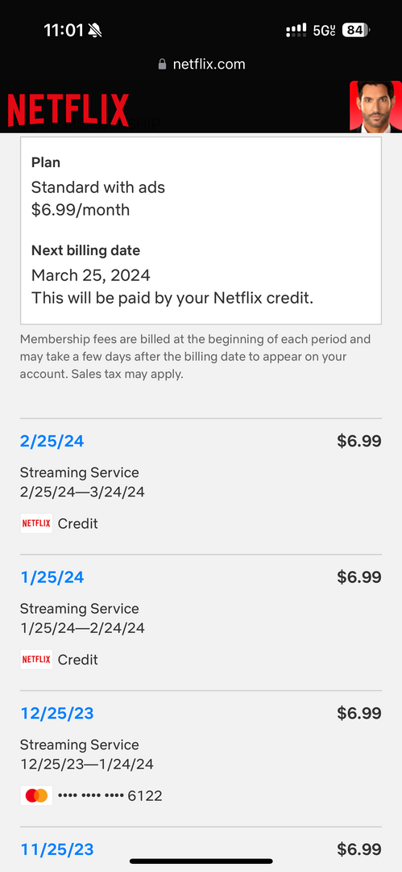Tap the battery indicator showing 84

[356, 30]
